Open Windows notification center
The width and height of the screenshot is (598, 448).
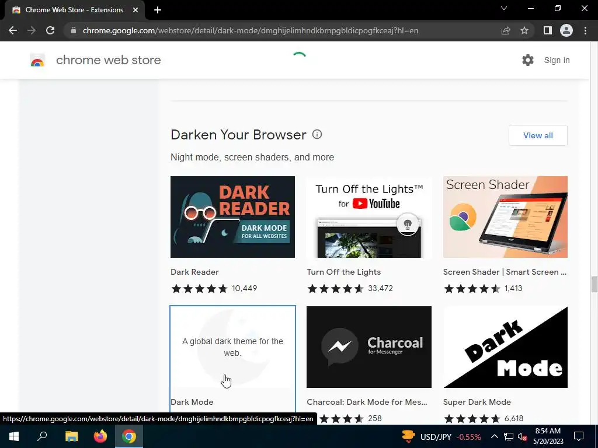point(579,436)
